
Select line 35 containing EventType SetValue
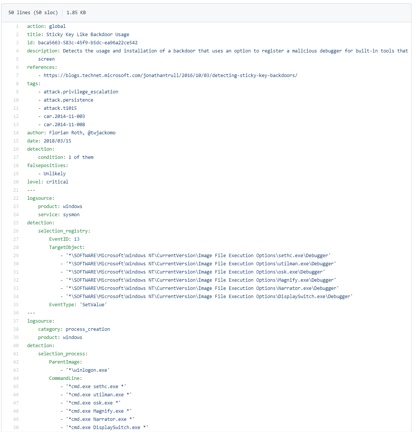[17, 304]
